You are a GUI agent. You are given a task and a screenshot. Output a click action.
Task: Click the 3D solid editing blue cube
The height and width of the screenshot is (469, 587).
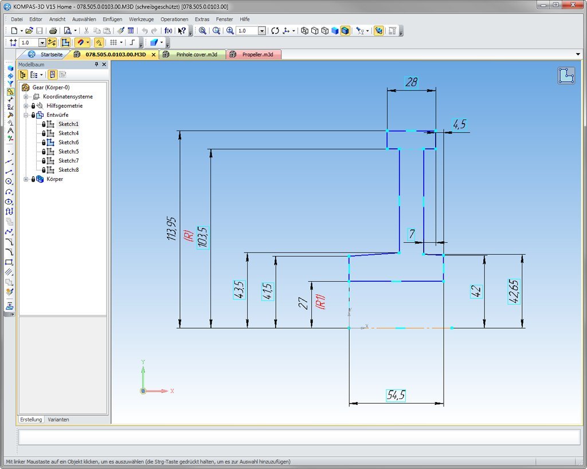[x=10, y=68]
